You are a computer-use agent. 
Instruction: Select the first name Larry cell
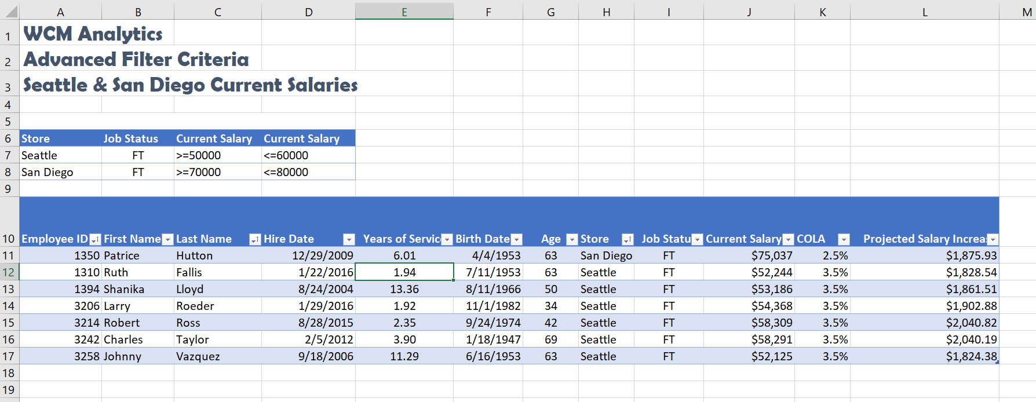[138, 306]
